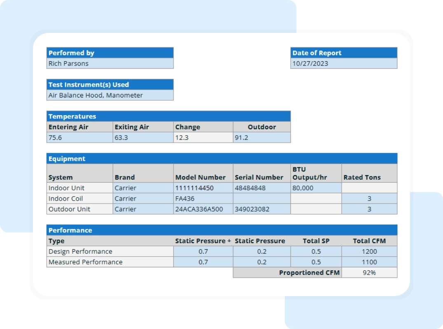Click the Measured Performance Total CFM 1100
Image resolution: width=443 pixels, height=329 pixels.
[369, 262]
